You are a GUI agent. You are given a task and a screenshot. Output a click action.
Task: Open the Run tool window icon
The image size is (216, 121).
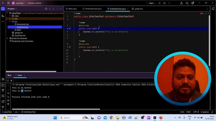coord(3,85)
